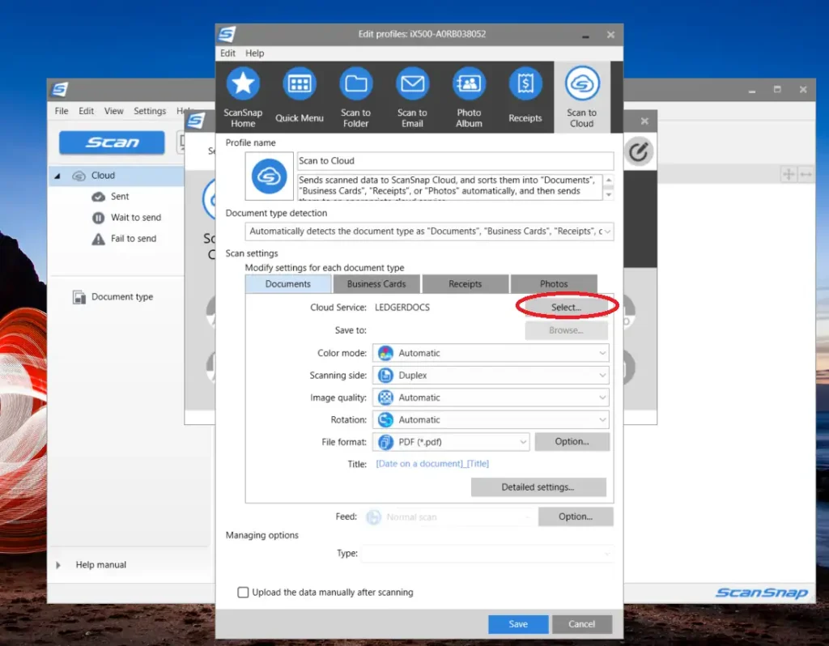Screen dimensions: 829x646
Task: Open Detailed settings...
Action: (x=538, y=487)
